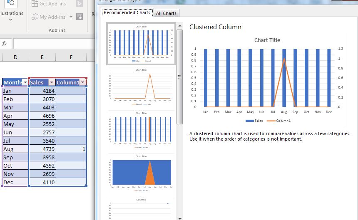Click cell with sales value 4739

42,149
